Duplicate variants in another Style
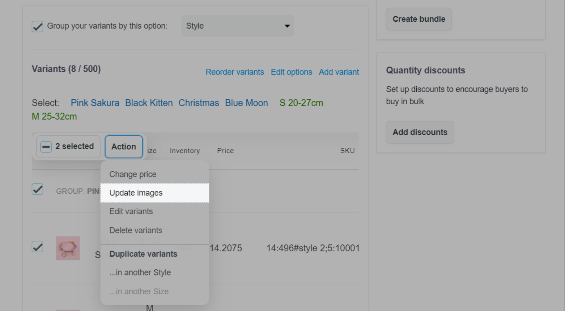This screenshot has height=311, width=565. 155,273
